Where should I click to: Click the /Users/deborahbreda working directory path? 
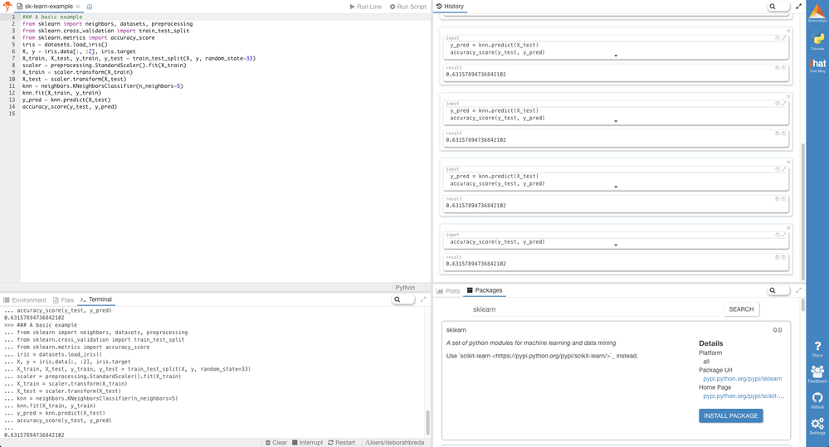[394, 443]
